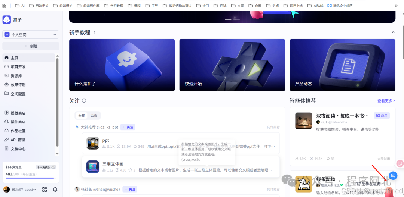Close the 新手教程 section
Image resolution: width=404 pixels, height=197 pixels.
(393, 32)
